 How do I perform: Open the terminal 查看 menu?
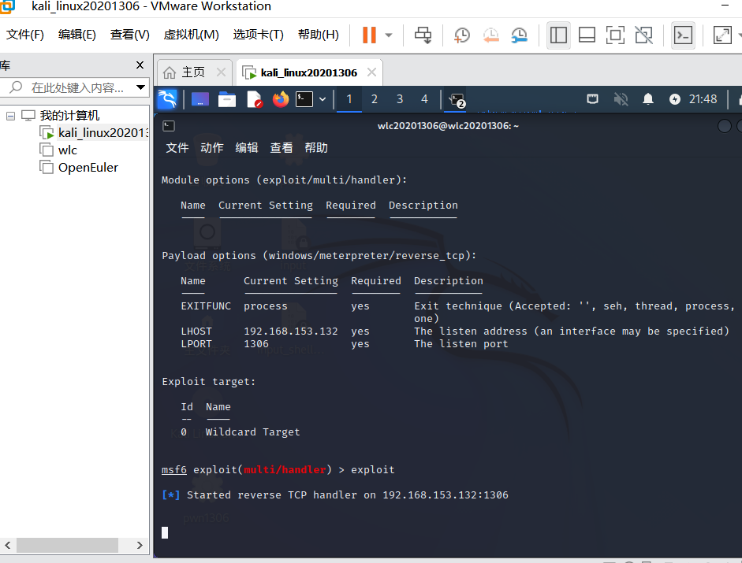281,148
